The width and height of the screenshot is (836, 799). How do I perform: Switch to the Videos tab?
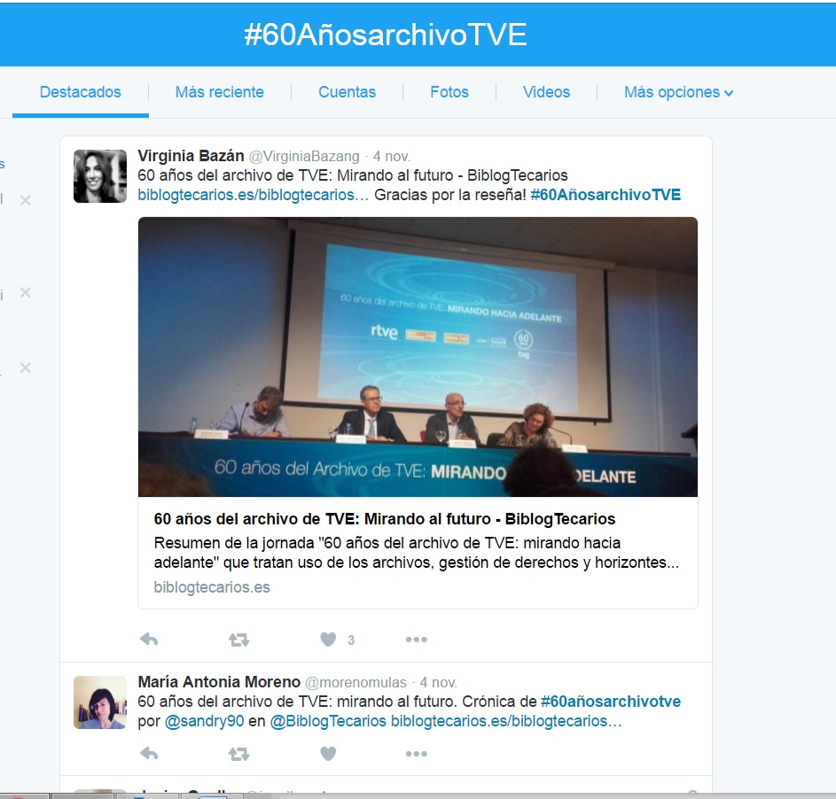[546, 92]
